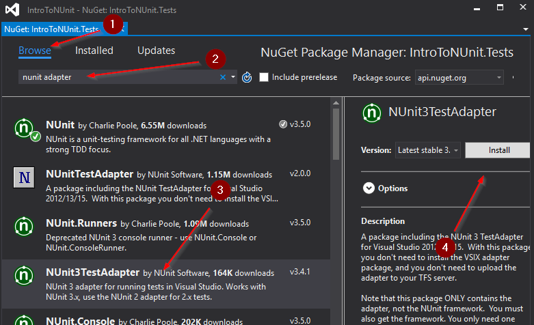Click the installed checkmark next to NUnit v3.5.0
This screenshot has height=325, width=534.
(x=283, y=124)
